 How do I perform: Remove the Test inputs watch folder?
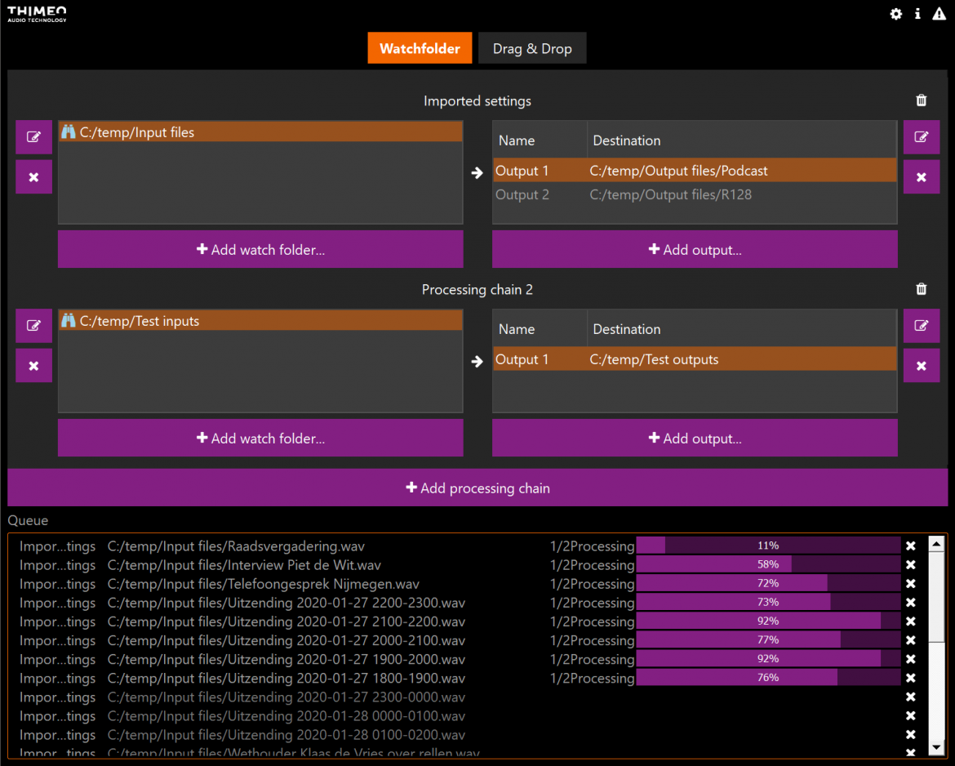click(33, 366)
